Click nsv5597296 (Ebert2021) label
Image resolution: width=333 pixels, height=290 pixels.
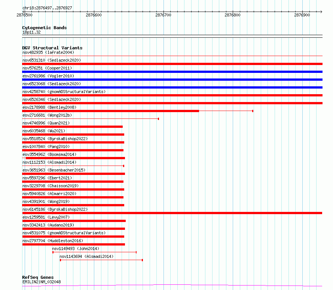pyautogui.click(x=47, y=178)
